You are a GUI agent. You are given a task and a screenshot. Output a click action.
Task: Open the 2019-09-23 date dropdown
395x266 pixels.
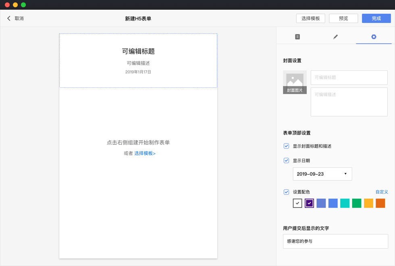pyautogui.click(x=322, y=174)
